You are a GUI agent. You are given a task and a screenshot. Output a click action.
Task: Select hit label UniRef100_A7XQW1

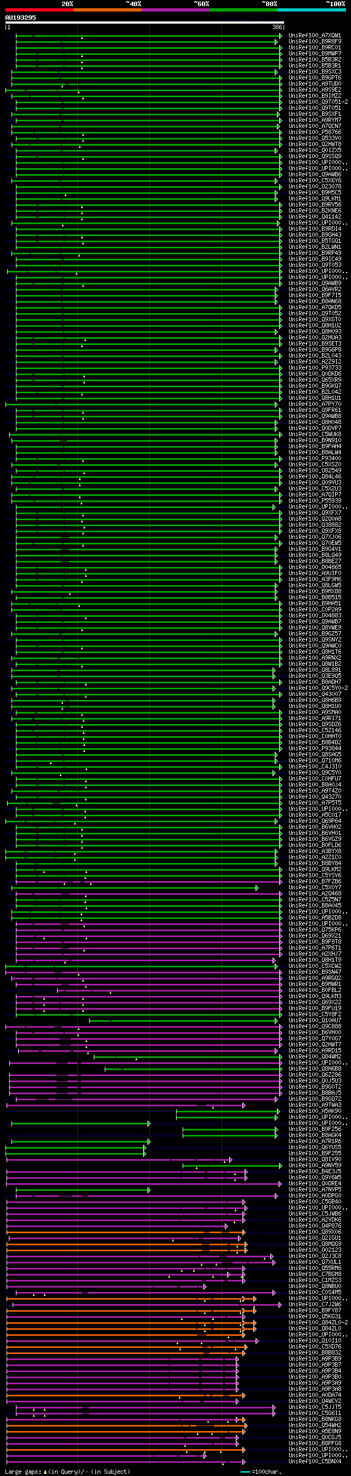click(315, 36)
